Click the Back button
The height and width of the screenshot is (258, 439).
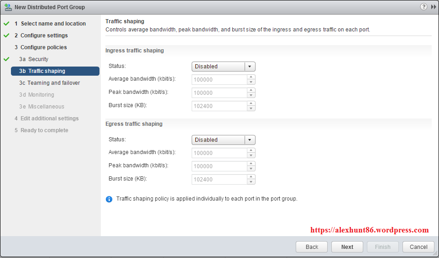click(x=312, y=247)
